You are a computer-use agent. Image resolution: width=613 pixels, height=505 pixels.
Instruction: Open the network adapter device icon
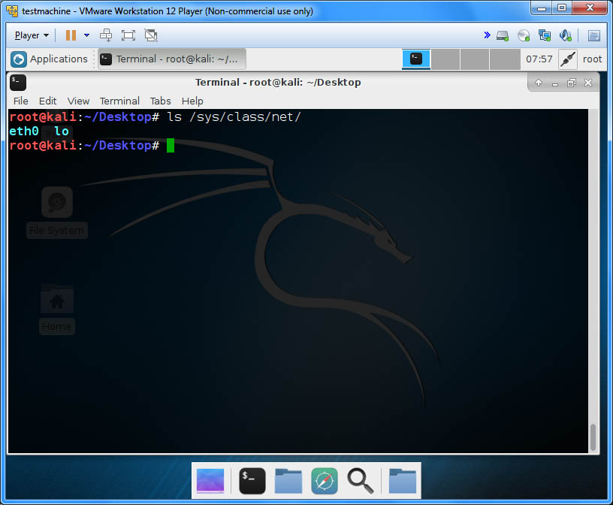click(x=545, y=35)
